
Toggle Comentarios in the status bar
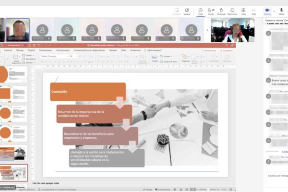tap(163, 190)
